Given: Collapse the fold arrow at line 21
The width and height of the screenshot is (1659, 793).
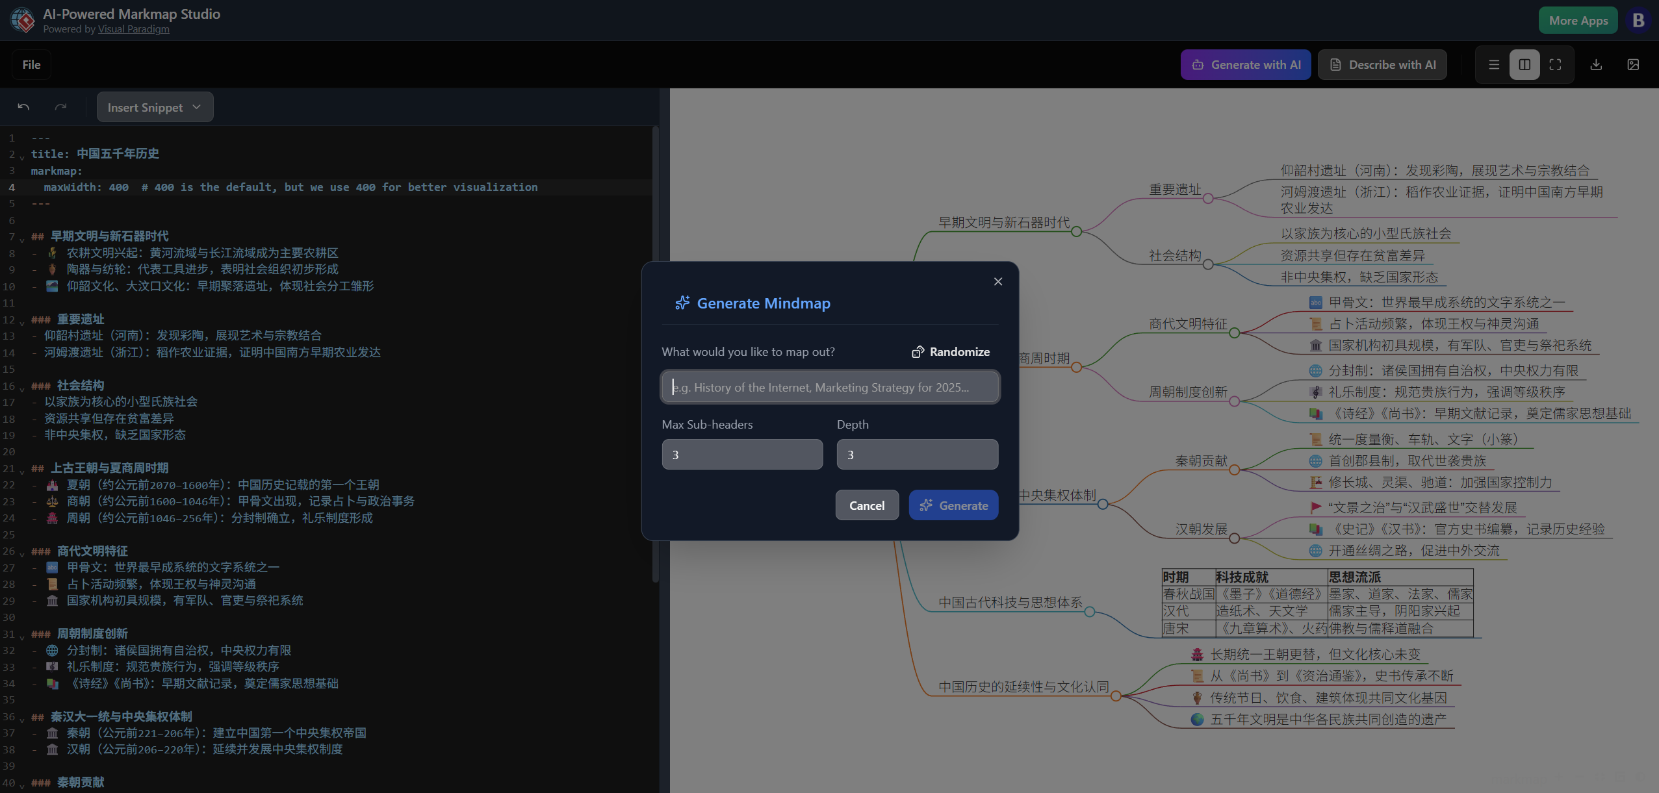Looking at the screenshot, I should (22, 472).
